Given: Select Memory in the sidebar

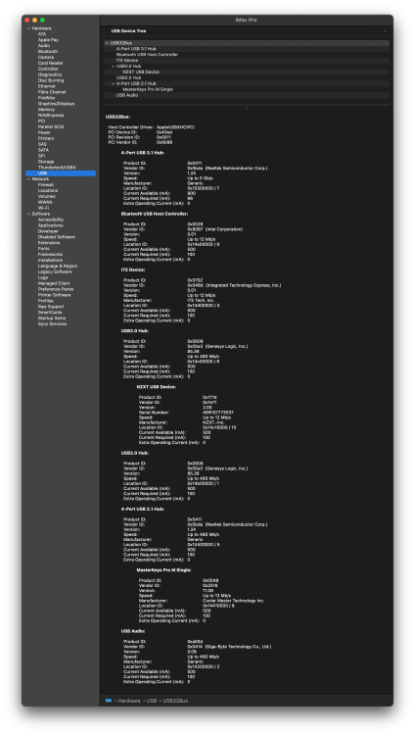Looking at the screenshot, I should (46, 109).
